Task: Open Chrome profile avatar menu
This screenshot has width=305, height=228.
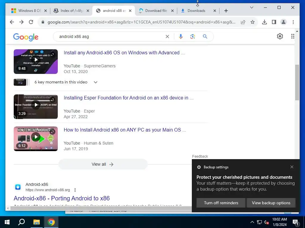Action: (284, 22)
